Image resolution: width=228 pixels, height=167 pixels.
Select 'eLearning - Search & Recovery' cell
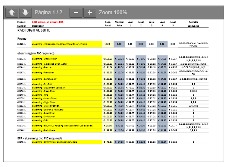pyautogui.click(x=67, y=110)
